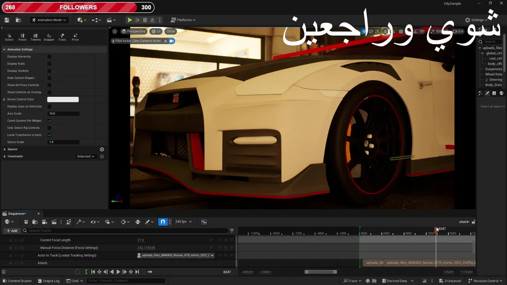Viewport: 507px width, 285px height.
Task: Click the auto-key icon in Sequencer
Action: [138, 222]
